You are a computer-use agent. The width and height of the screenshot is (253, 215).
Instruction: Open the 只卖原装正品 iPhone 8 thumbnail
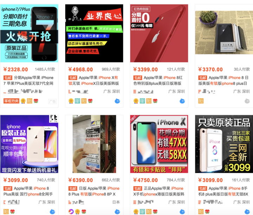coord(224,144)
